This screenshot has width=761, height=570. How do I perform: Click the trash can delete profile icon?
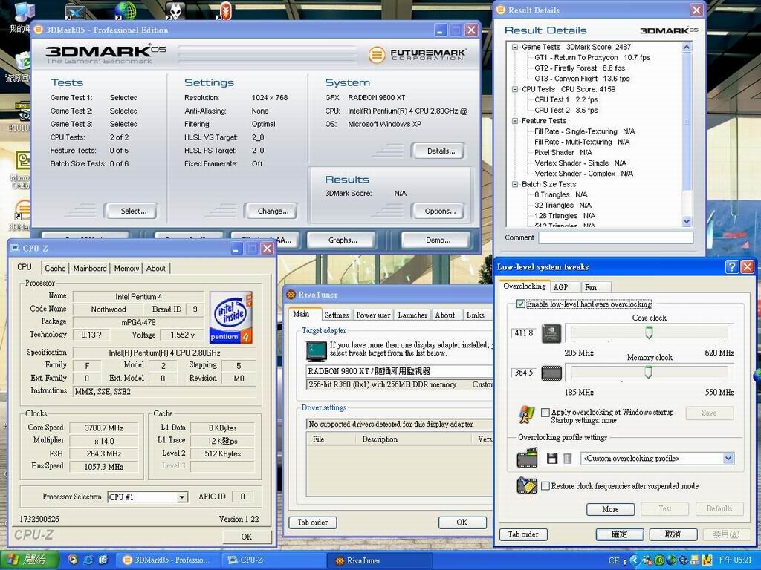[567, 459]
